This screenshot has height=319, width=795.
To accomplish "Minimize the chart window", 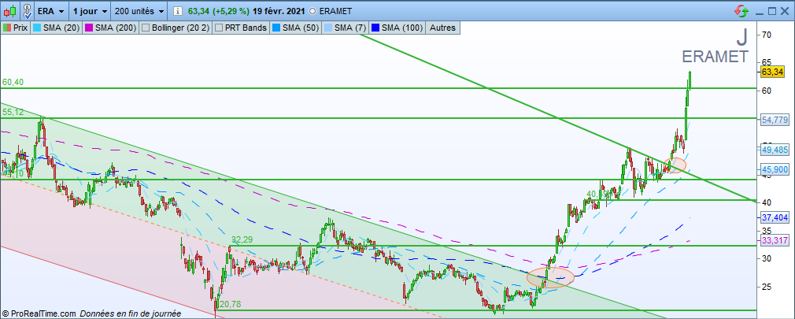I will click(759, 11).
